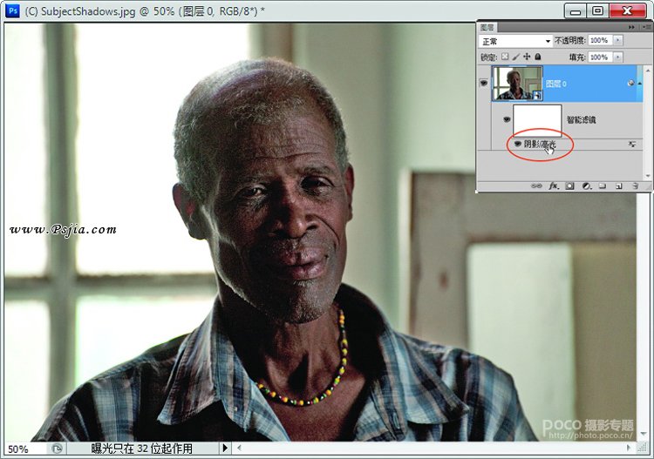654x459 pixels.
Task: Click the new layer icon
Action: 618,186
